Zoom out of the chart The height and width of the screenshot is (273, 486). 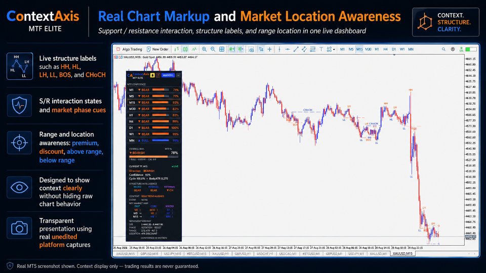pos(213,49)
